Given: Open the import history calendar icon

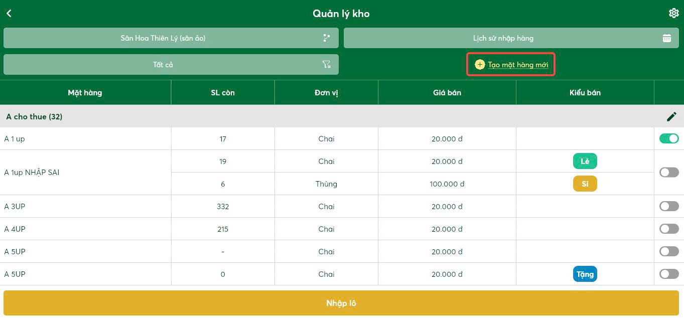Looking at the screenshot, I should pos(667,38).
